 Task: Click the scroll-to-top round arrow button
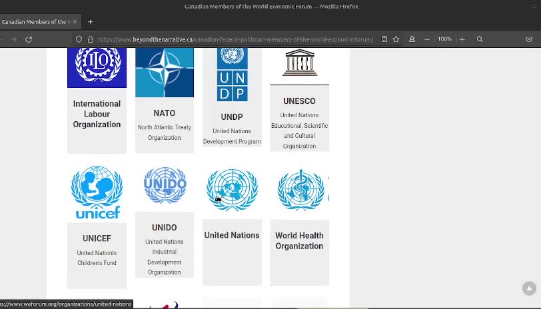pyautogui.click(x=529, y=288)
